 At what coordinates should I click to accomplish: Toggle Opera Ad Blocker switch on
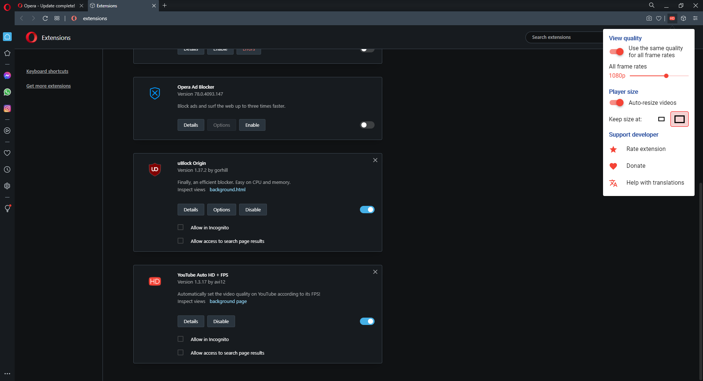[x=367, y=125]
